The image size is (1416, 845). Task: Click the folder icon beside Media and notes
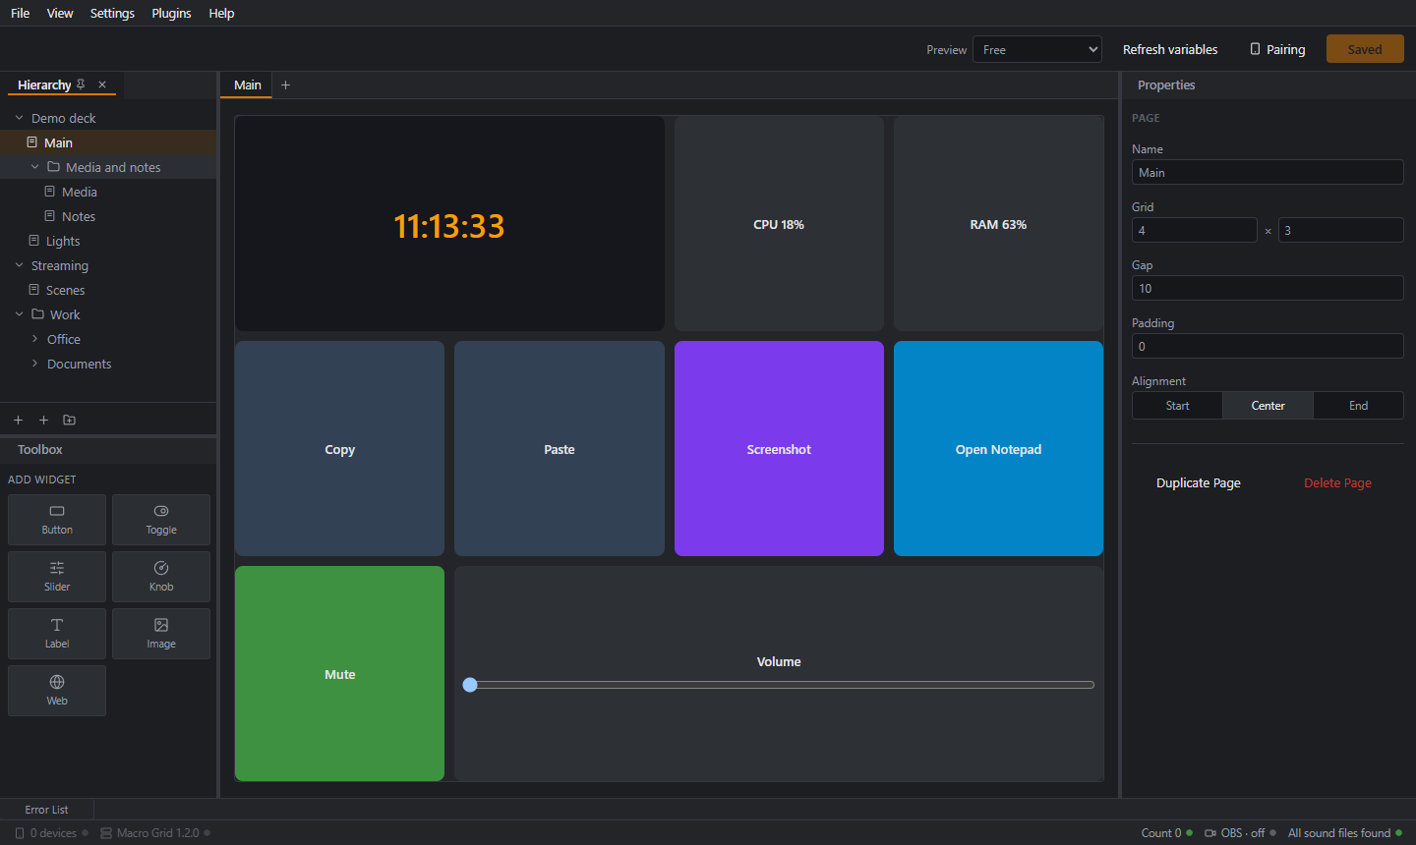point(54,167)
